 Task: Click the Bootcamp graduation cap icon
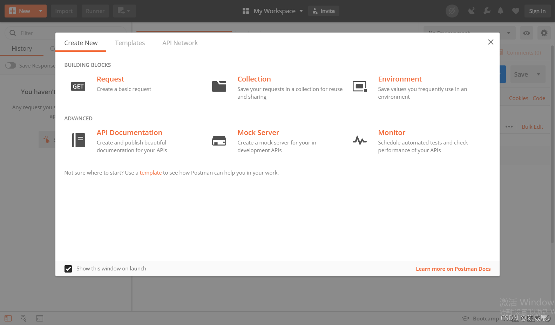pos(465,318)
